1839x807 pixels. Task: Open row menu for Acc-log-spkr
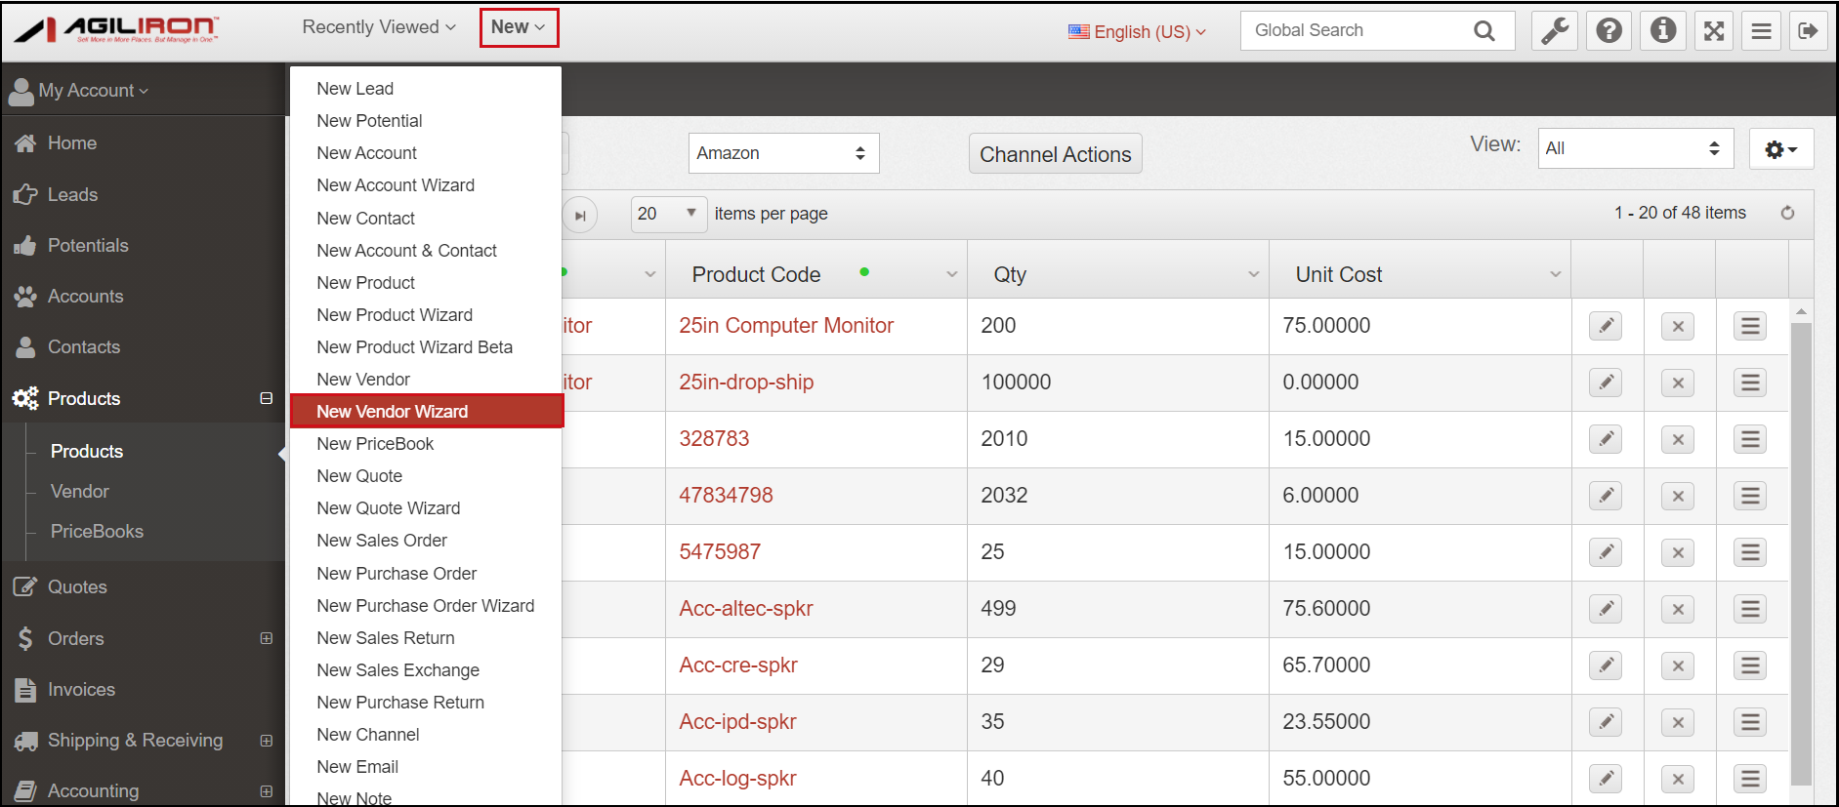[1750, 779]
